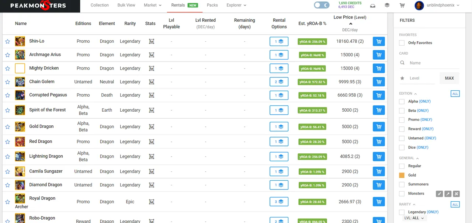Screen dimensions: 472x223
Task: Click the MAX level button
Action: 450,78
